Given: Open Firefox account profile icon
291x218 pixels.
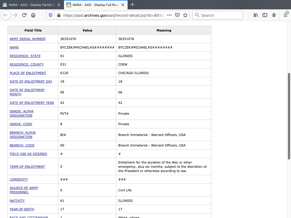Looking at the screenshot, I should click(x=274, y=15).
